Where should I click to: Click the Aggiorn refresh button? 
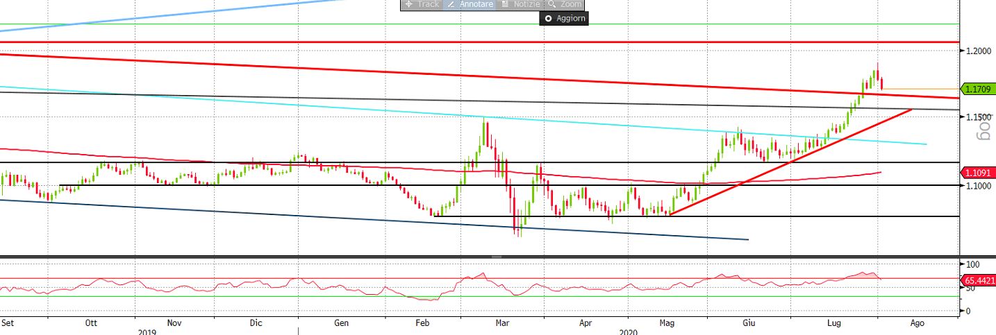coord(563,18)
